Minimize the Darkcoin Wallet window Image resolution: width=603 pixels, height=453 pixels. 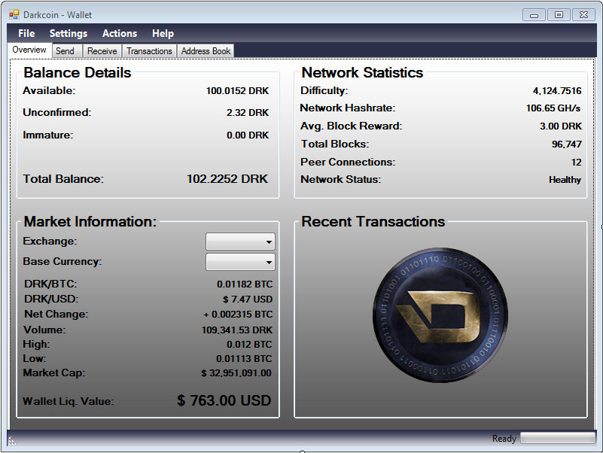pos(534,15)
